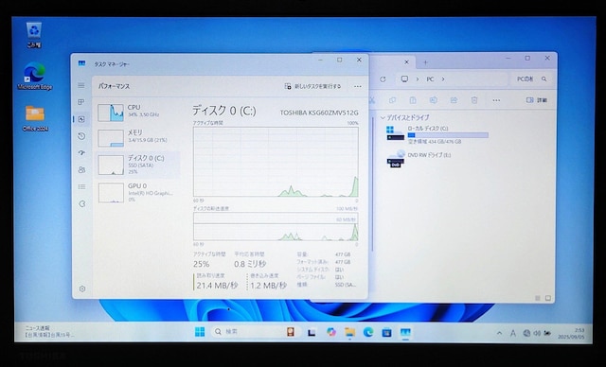This screenshot has width=606, height=367.
Task: Close the current File Explorer tab
Action: coord(406,62)
